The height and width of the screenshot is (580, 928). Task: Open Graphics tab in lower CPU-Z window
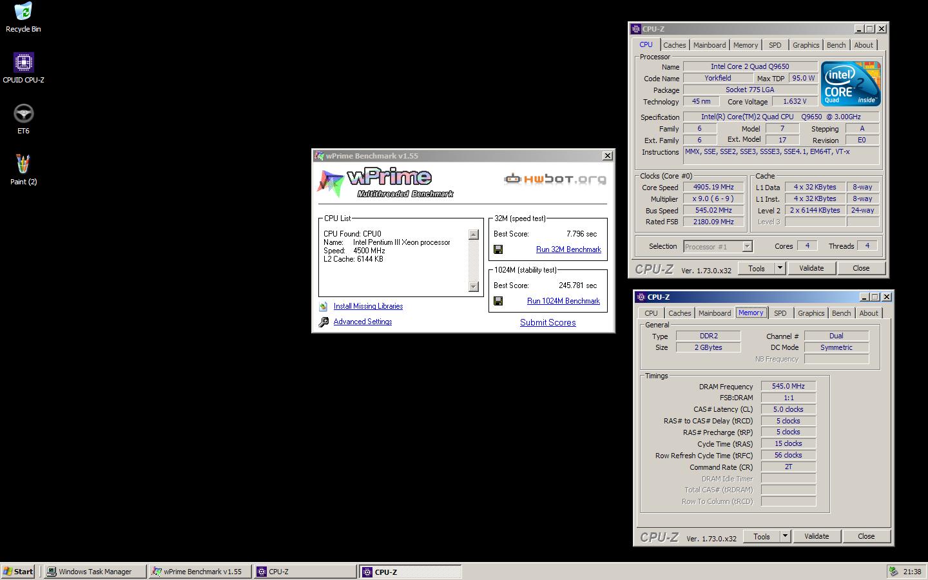pos(811,313)
